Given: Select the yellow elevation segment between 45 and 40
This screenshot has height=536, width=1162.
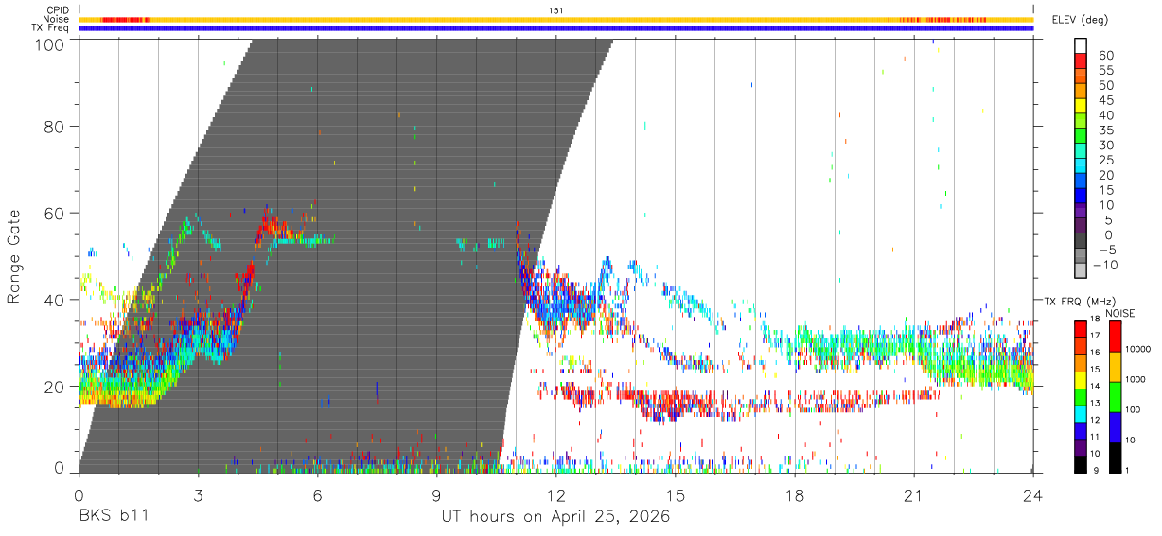Looking at the screenshot, I should click(x=1082, y=105).
